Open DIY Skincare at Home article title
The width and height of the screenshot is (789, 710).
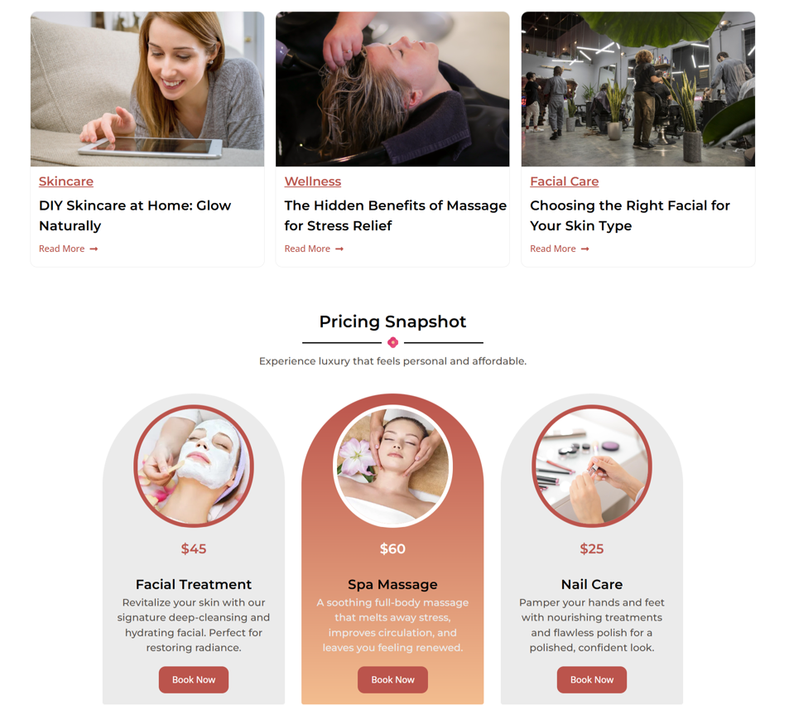click(135, 215)
